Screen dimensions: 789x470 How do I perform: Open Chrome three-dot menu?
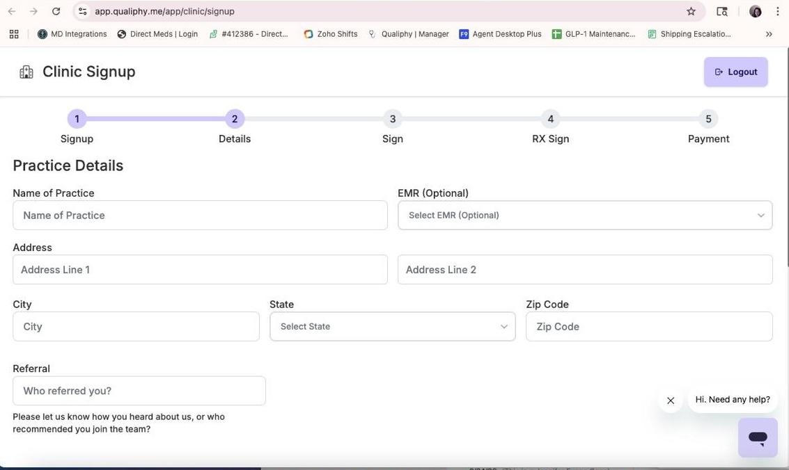pos(777,11)
